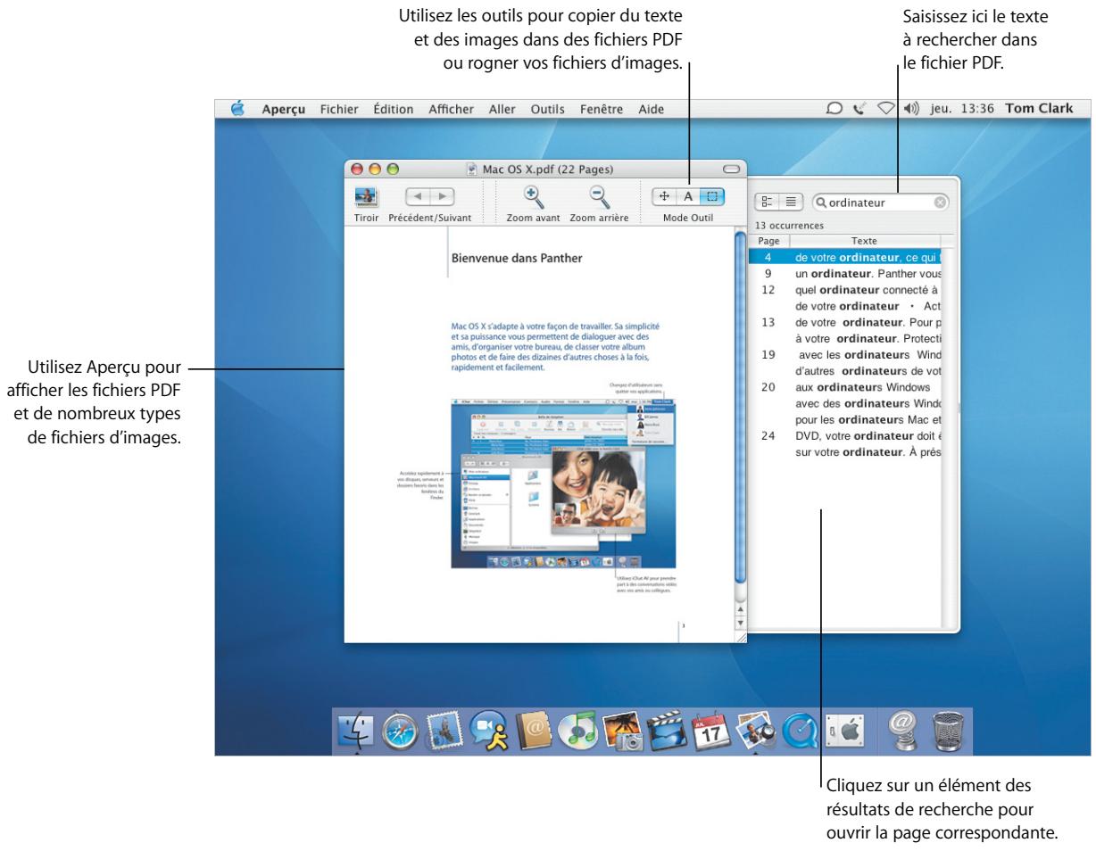Open Finder from the Dock
This screenshot has width=1096, height=851.
click(x=357, y=731)
